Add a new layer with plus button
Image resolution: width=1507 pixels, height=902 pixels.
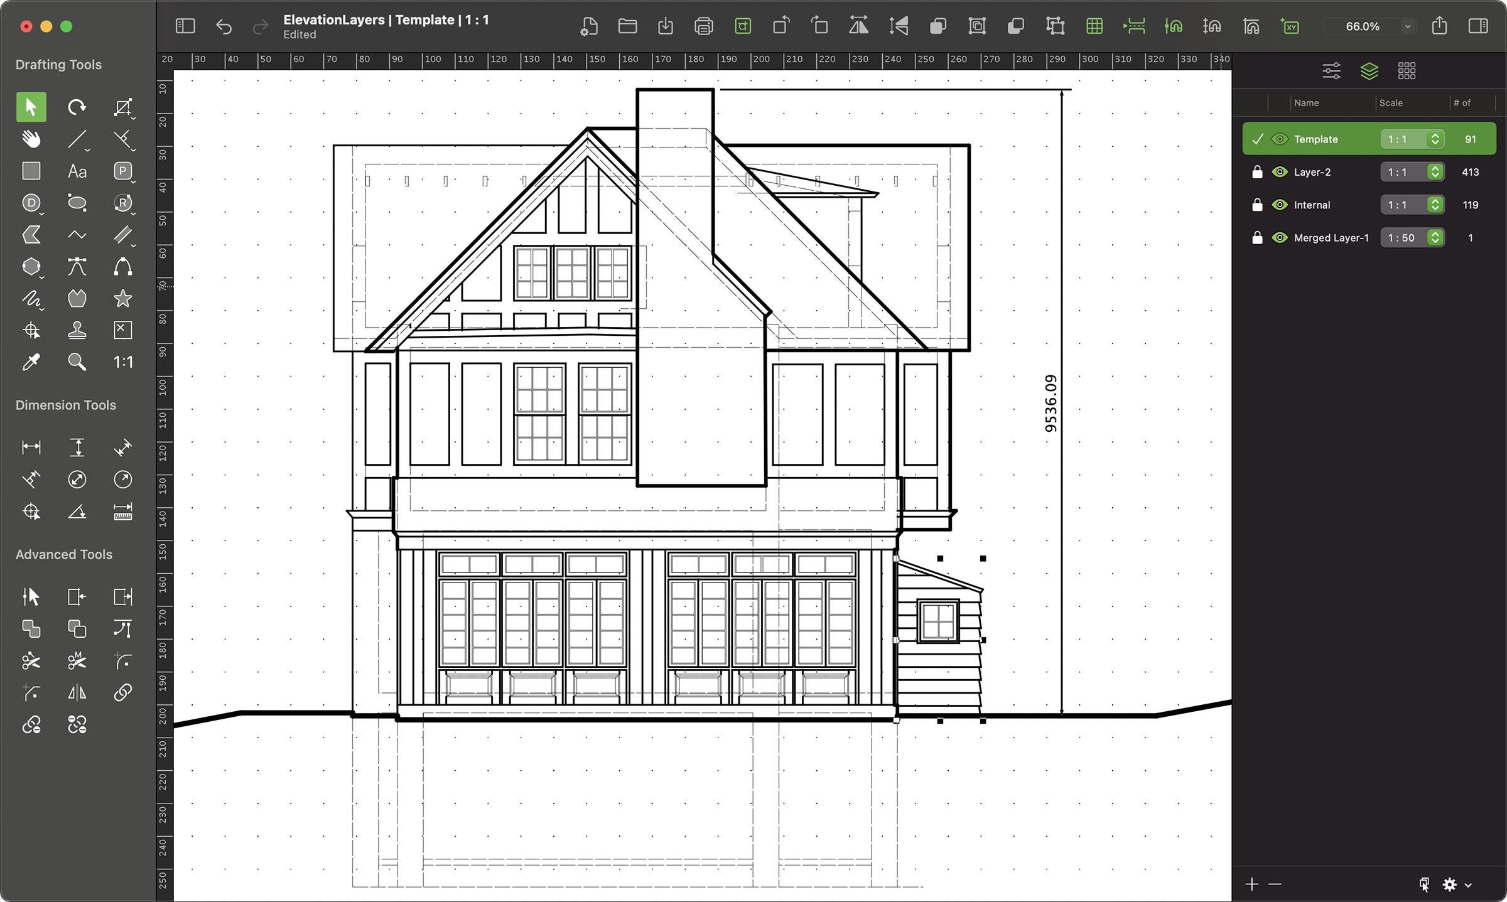click(x=1251, y=884)
